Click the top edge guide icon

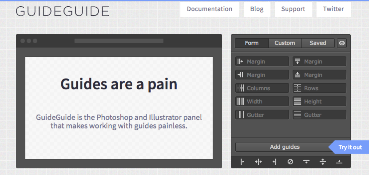(x=306, y=162)
